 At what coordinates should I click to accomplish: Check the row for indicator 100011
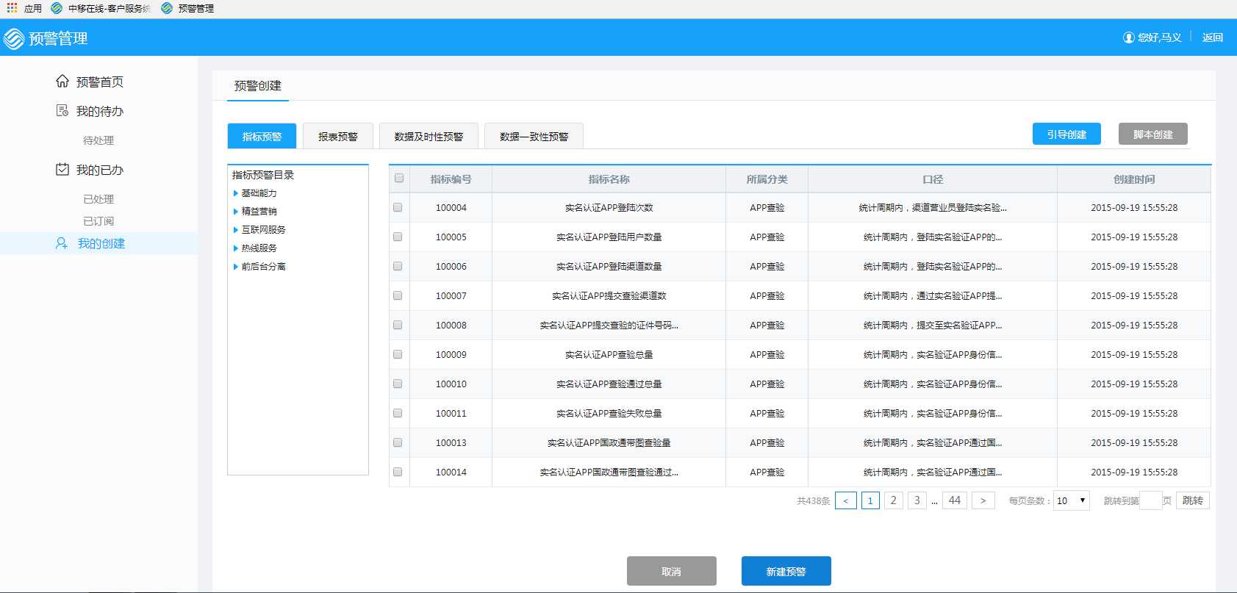(398, 413)
